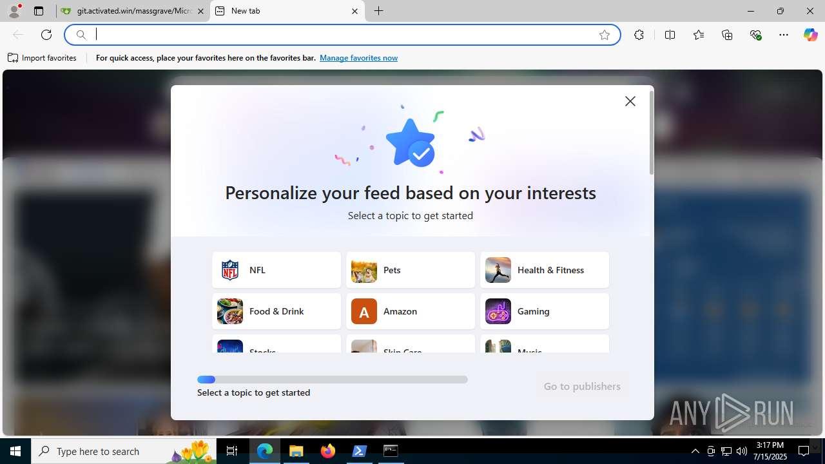Open a new tab with plus button
The image size is (825, 464).
point(379,11)
